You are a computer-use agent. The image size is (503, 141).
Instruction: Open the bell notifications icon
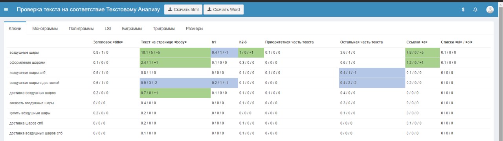point(475,9)
